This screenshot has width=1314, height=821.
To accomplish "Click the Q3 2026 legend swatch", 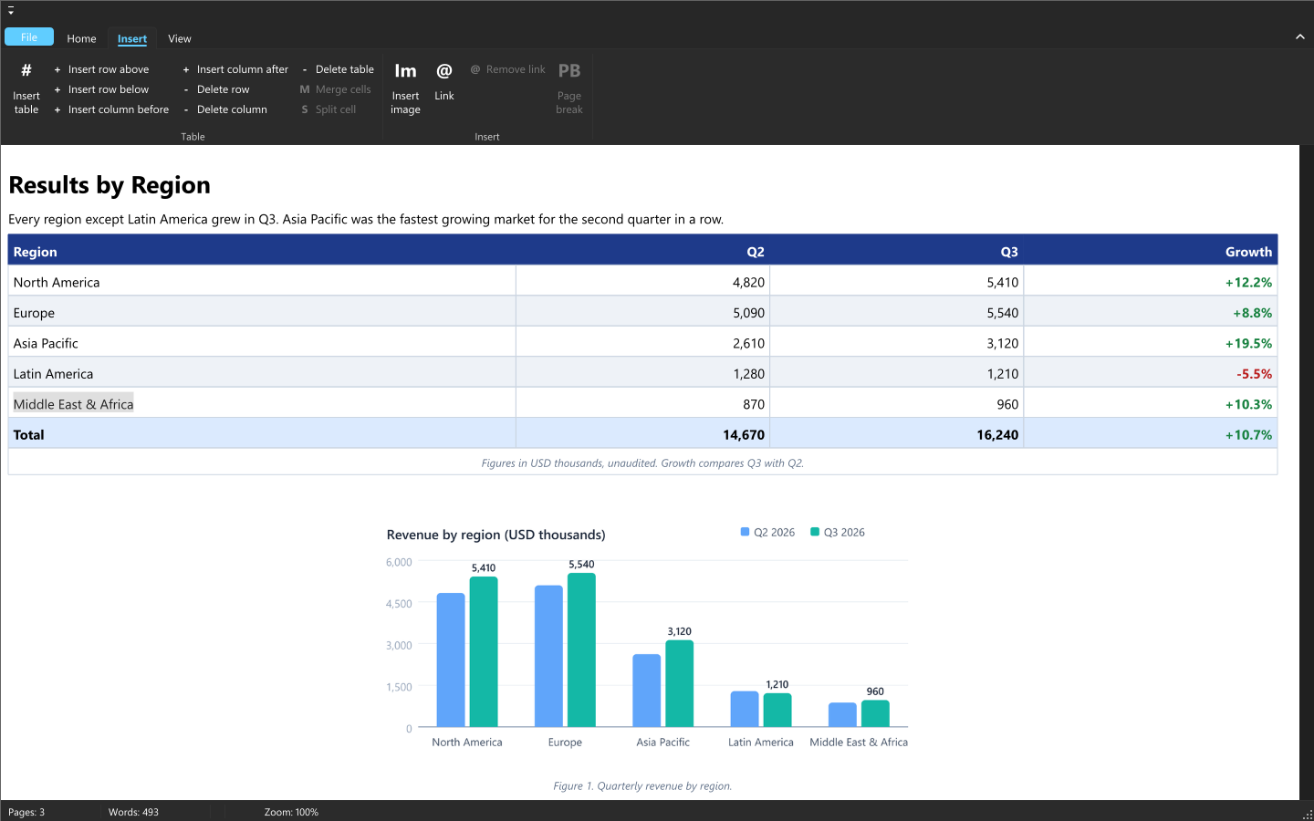I will [x=815, y=532].
